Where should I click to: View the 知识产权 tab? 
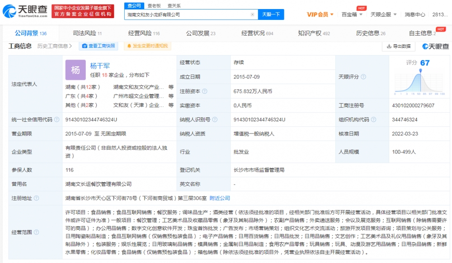pyautogui.click(x=314, y=33)
